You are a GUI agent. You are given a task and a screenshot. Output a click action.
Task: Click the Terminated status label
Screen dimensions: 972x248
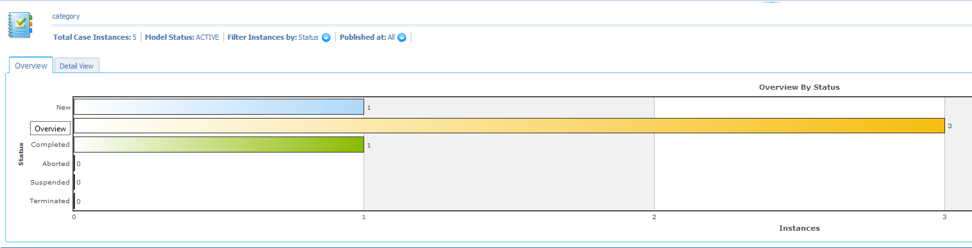pos(50,201)
